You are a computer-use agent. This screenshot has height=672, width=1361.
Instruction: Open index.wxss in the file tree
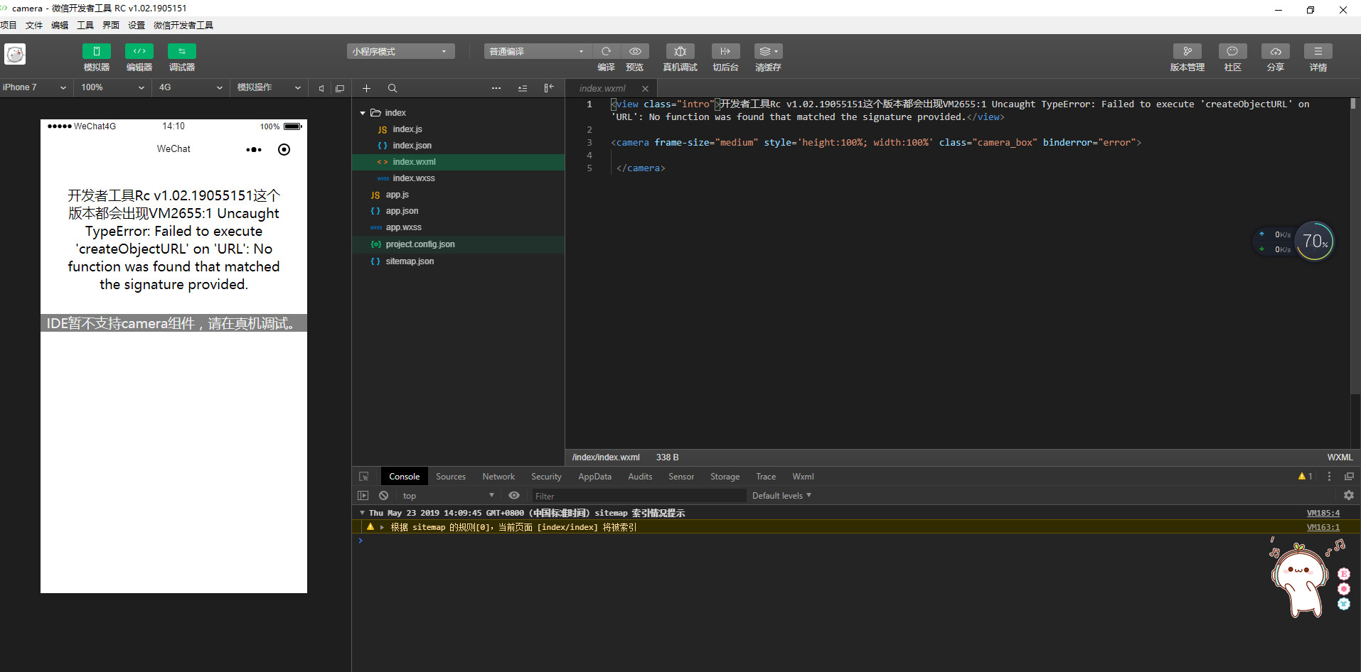[413, 178]
